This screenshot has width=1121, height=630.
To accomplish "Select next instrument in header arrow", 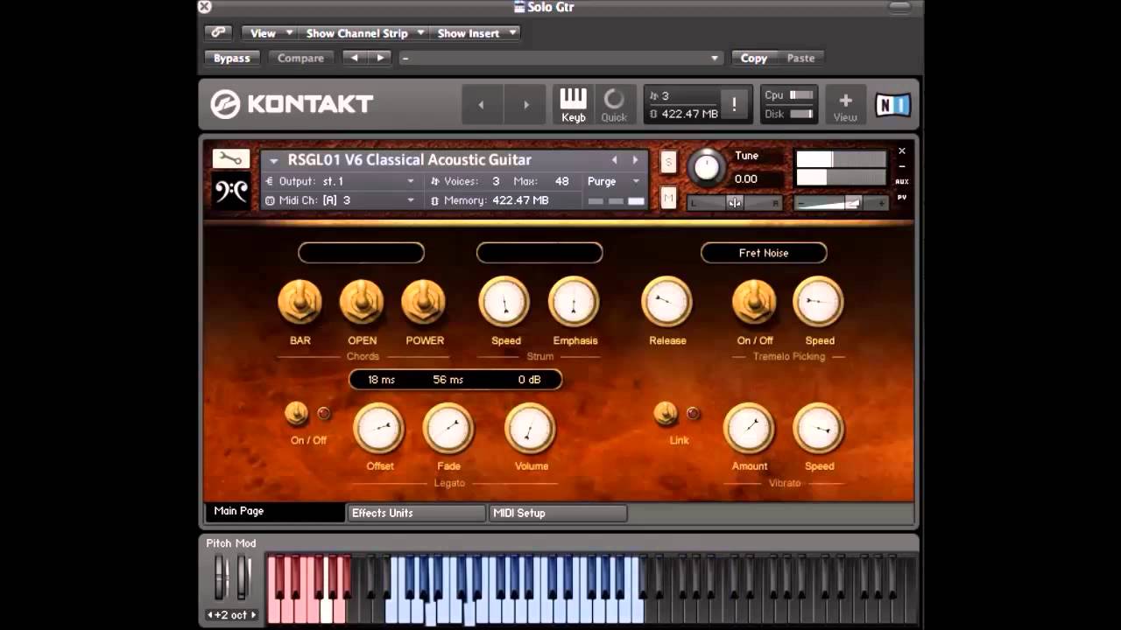I will [636, 160].
